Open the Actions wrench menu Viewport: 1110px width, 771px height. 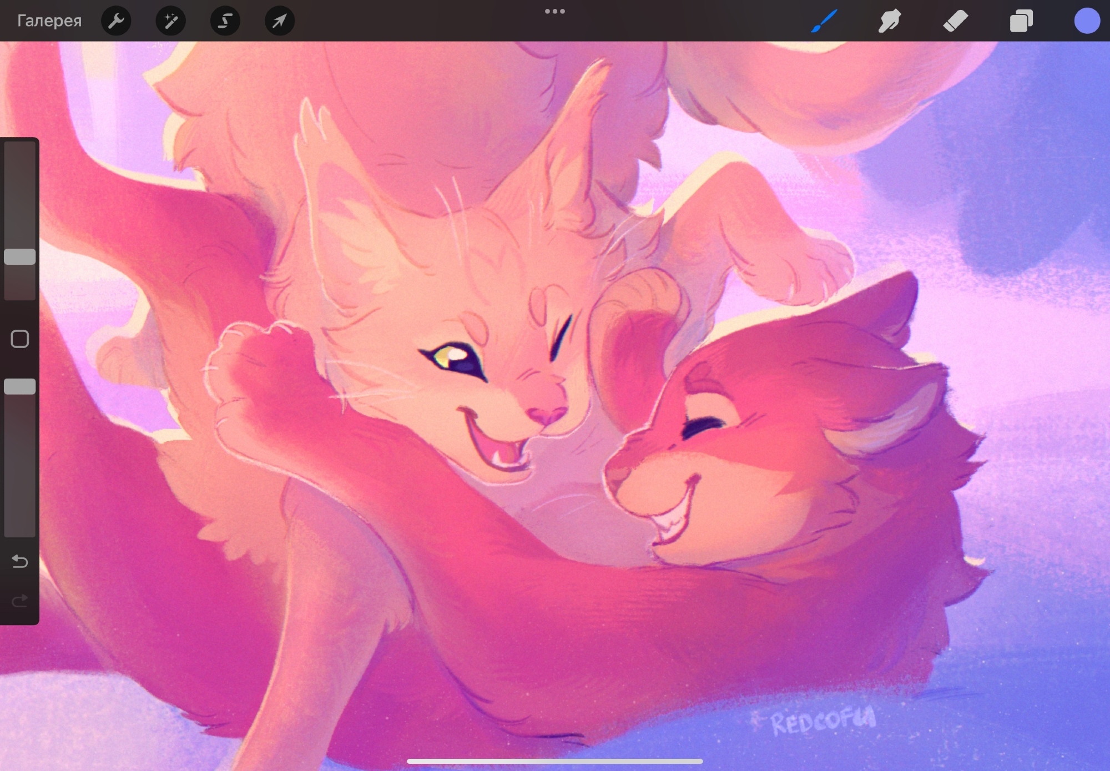point(116,21)
